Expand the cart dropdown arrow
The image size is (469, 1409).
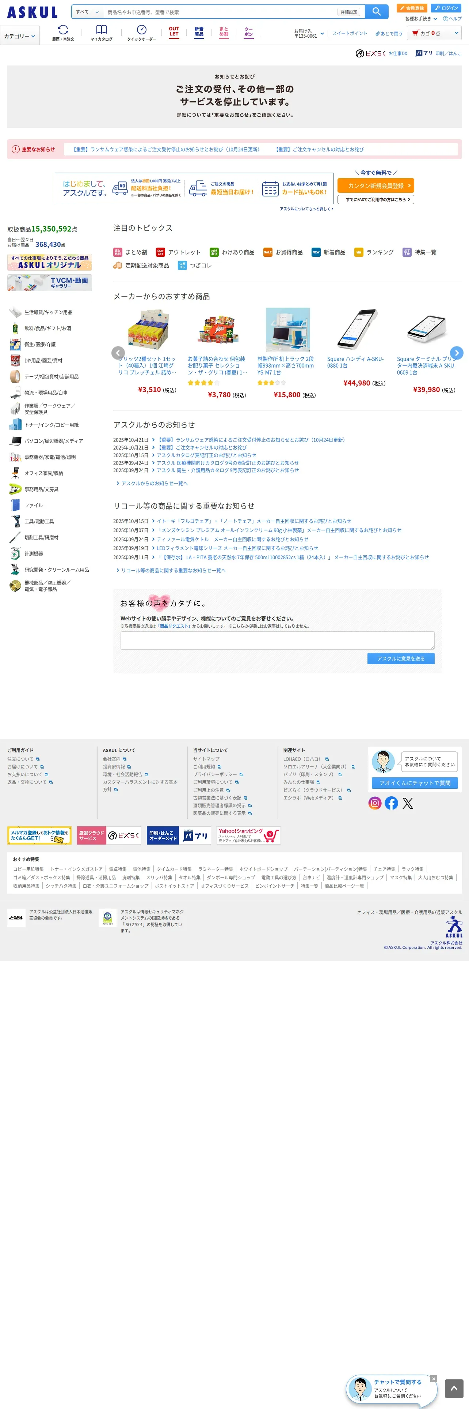click(457, 33)
